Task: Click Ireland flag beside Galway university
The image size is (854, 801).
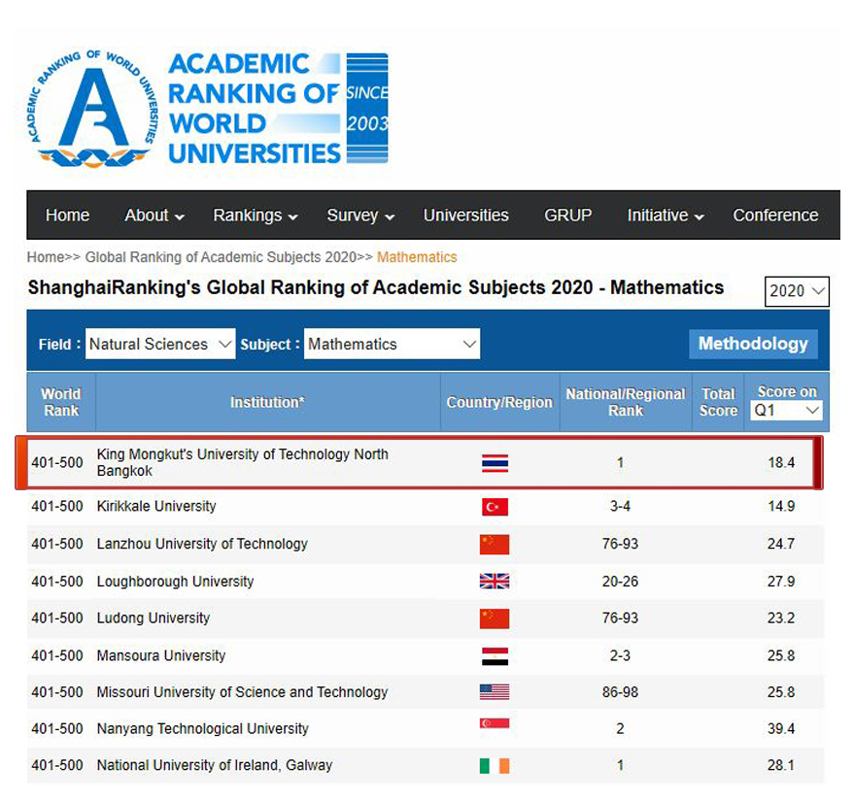Action: (494, 766)
